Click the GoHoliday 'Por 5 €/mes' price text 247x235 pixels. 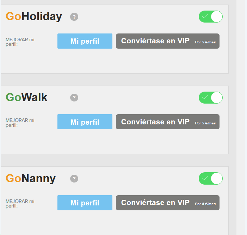pyautogui.click(x=205, y=42)
